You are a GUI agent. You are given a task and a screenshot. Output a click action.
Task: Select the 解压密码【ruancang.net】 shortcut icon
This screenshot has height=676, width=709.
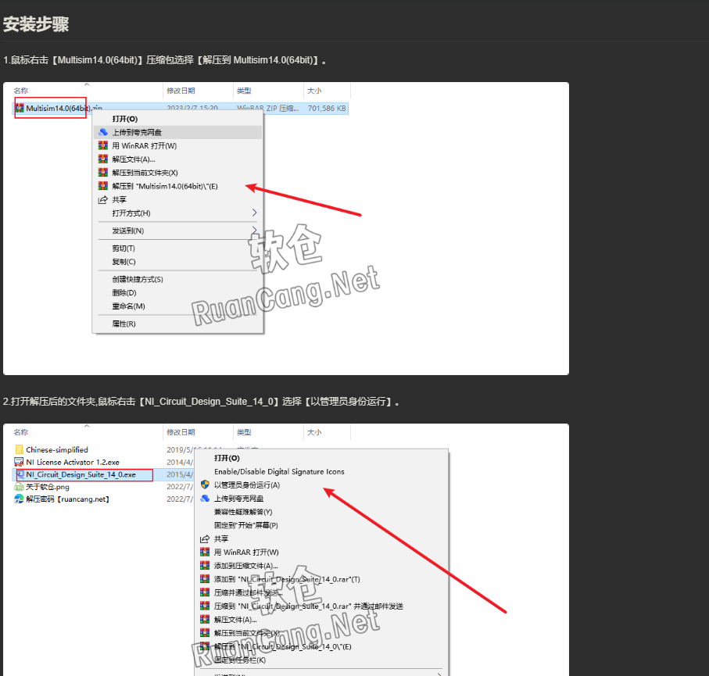[19, 499]
